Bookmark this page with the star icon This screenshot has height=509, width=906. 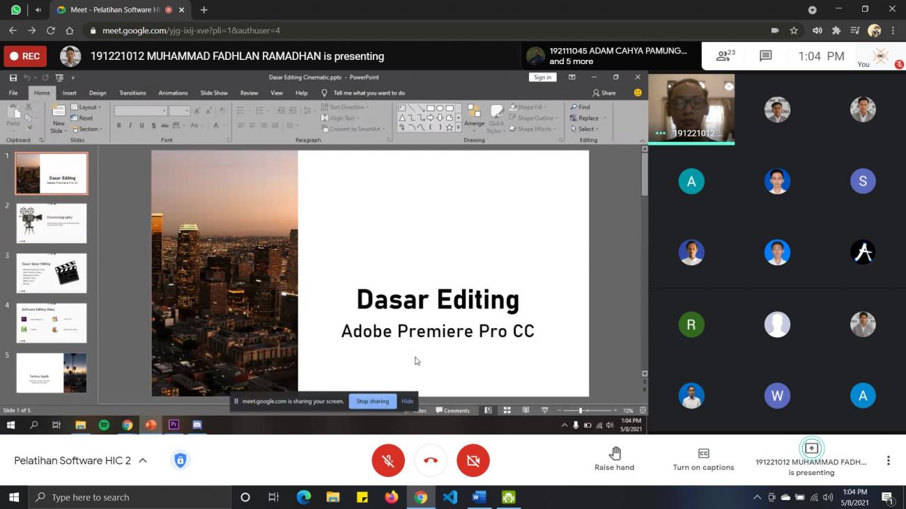click(794, 31)
